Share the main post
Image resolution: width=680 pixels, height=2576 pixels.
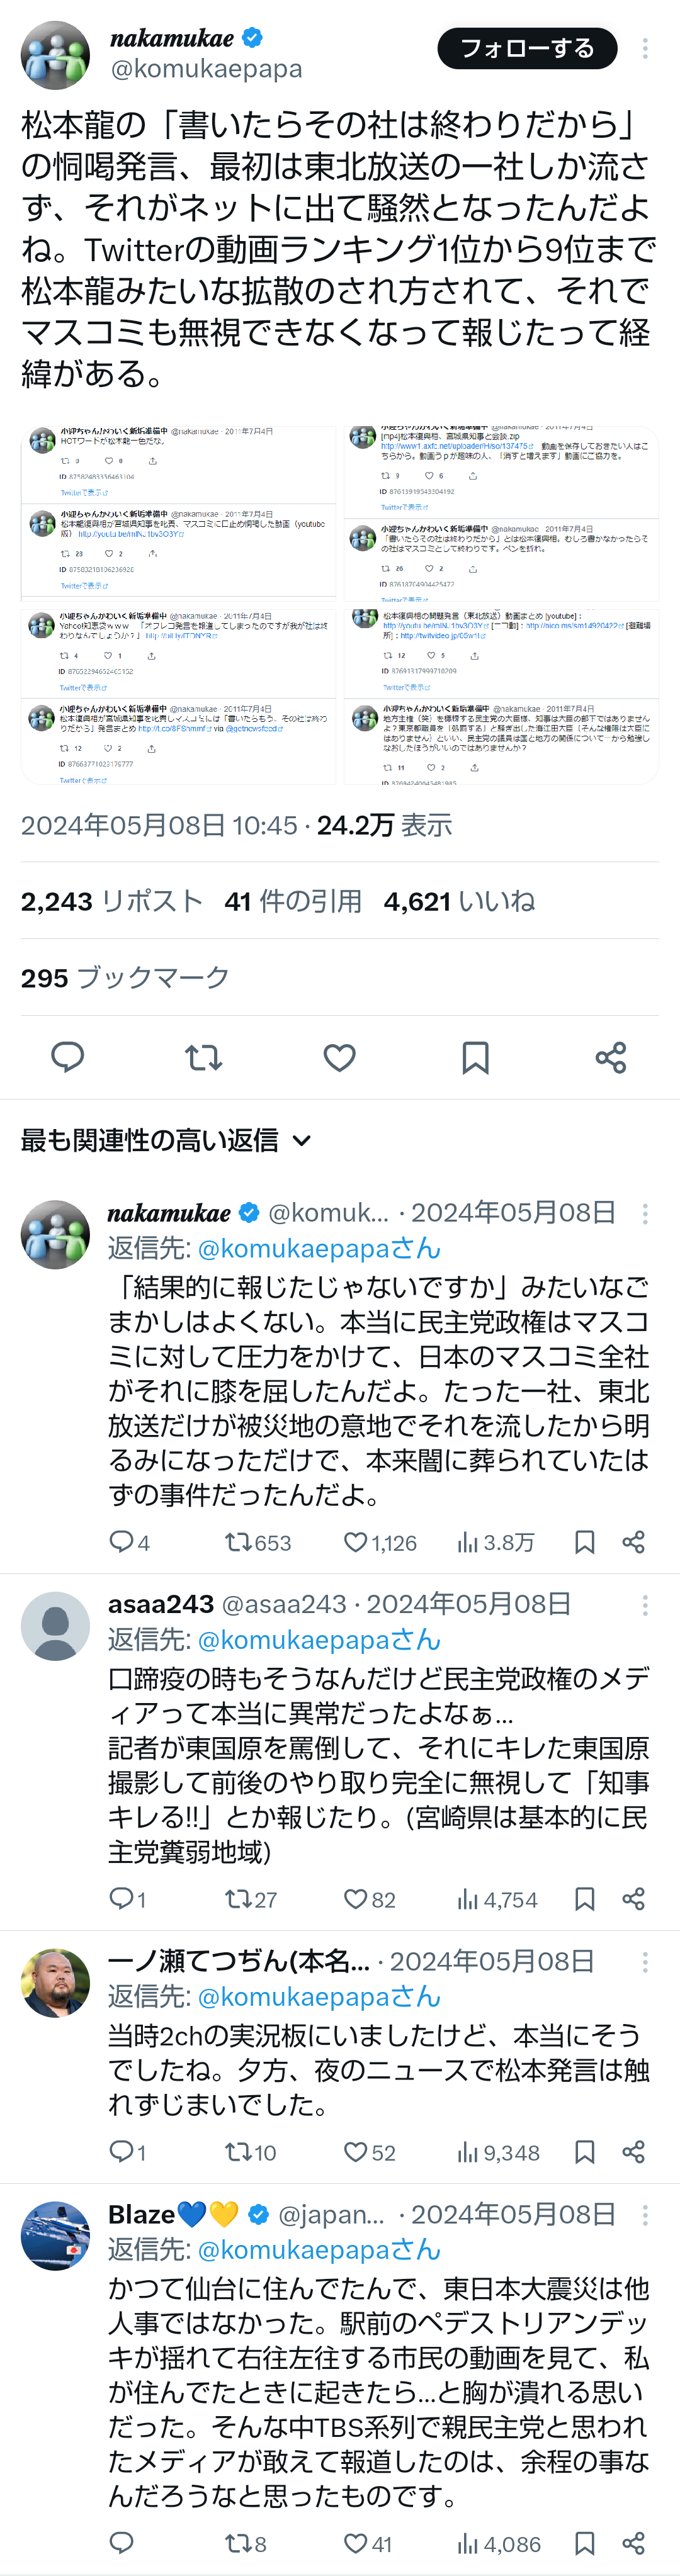611,1057
